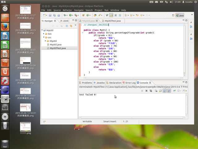Viewport: 198px width, 149px height.
Task: Toggle Scroll Lock in Console
Action: pos(160,91)
